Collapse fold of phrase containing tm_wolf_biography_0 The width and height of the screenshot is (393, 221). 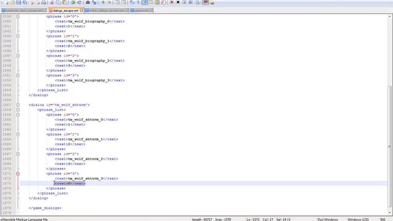coord(18,17)
